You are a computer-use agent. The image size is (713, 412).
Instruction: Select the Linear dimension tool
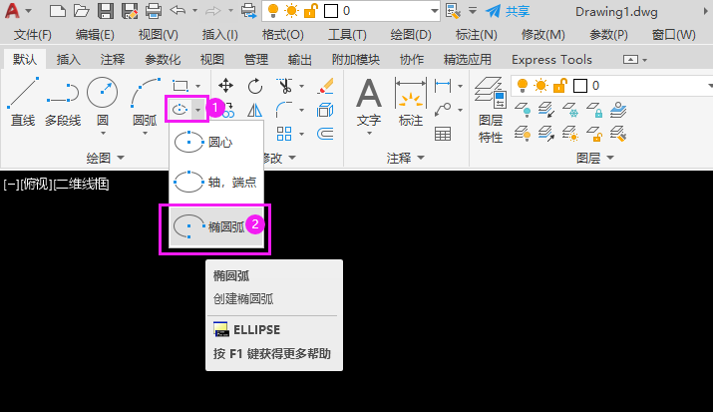click(443, 86)
